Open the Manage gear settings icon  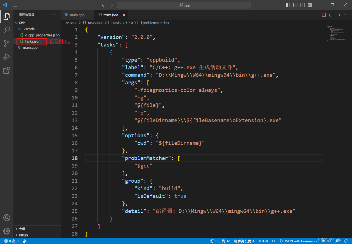click(7, 231)
